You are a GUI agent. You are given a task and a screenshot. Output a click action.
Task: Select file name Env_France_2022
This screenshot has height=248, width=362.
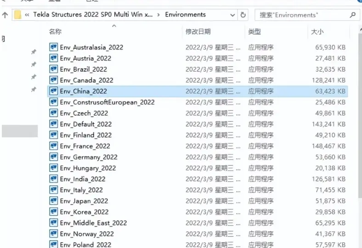(x=85, y=146)
